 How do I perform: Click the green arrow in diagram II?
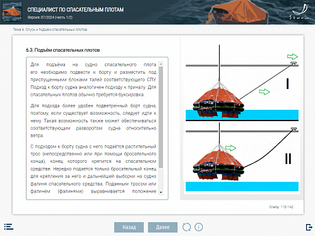(x=230, y=148)
